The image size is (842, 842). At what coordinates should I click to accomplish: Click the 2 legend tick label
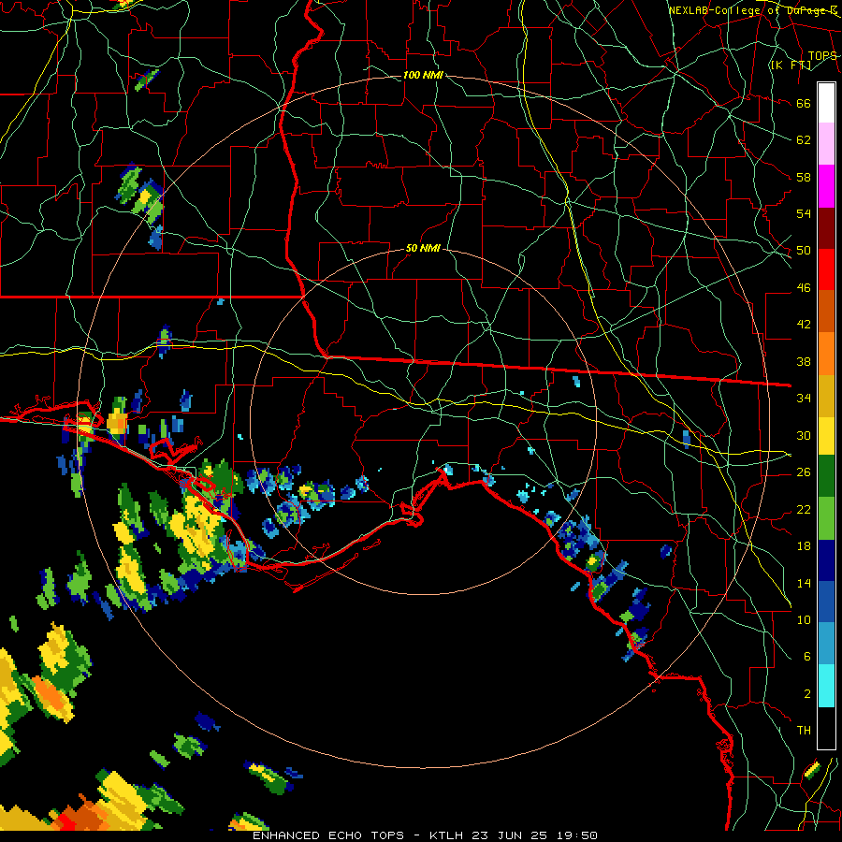pyautogui.click(x=807, y=693)
